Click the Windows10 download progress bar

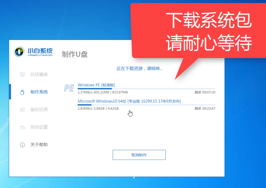tap(145, 105)
